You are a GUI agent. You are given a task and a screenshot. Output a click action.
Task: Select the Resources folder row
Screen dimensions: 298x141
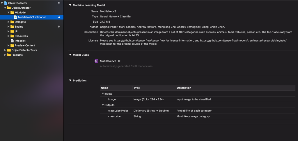point(32,36)
